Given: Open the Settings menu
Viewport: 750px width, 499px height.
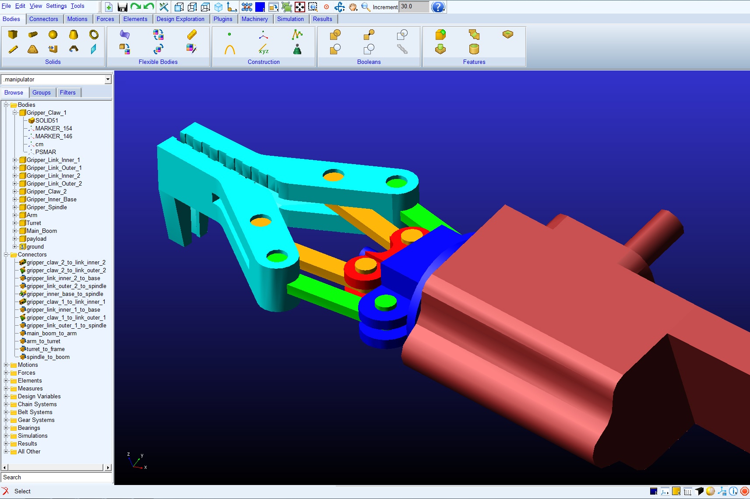Looking at the screenshot, I should (x=56, y=6).
